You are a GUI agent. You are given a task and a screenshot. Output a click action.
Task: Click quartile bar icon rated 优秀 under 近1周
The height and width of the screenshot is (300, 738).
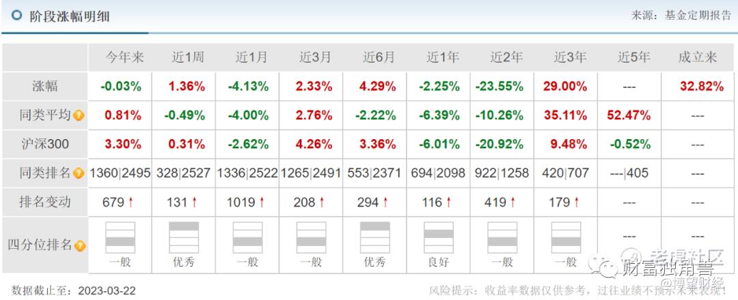click(184, 237)
